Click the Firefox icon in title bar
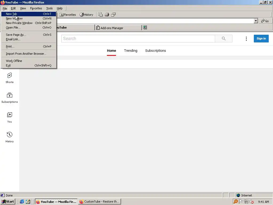This screenshot has height=205, width=273. [2, 2]
